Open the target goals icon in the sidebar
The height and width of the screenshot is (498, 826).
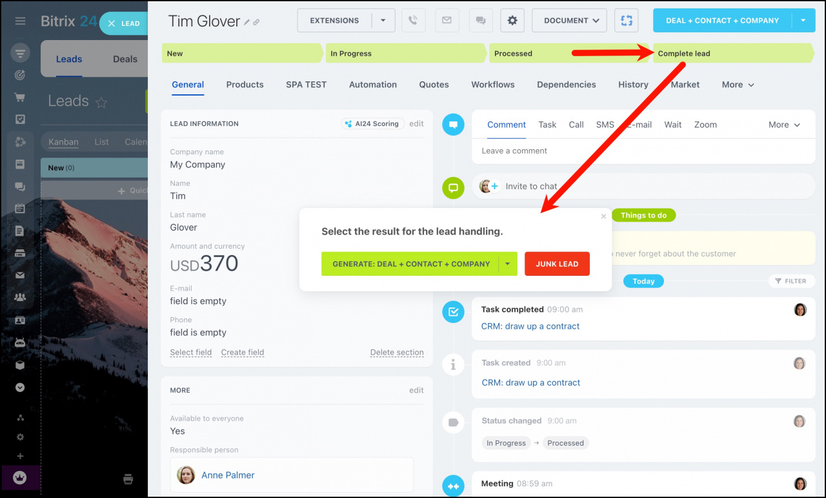point(20,75)
